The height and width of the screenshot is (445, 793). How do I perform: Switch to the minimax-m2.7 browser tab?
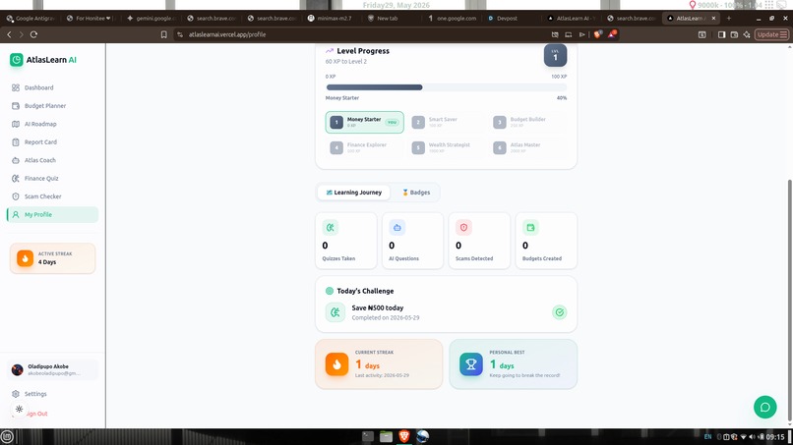333,19
